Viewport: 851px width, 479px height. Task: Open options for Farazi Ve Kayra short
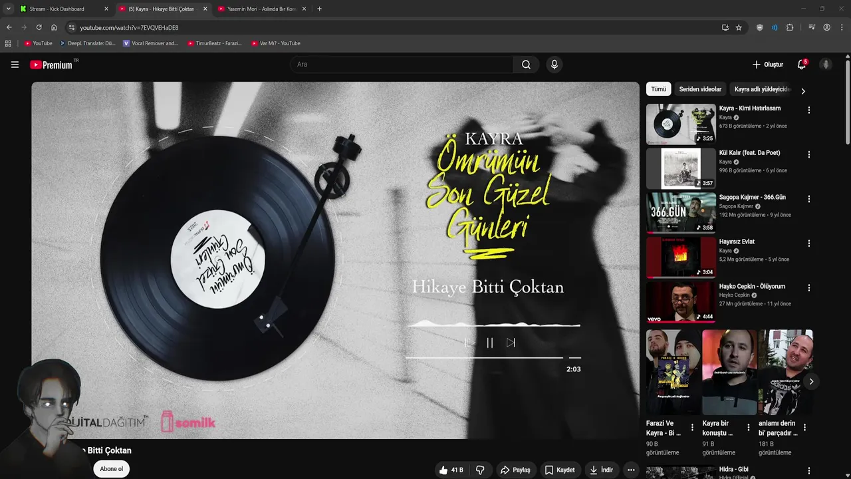[692, 427]
